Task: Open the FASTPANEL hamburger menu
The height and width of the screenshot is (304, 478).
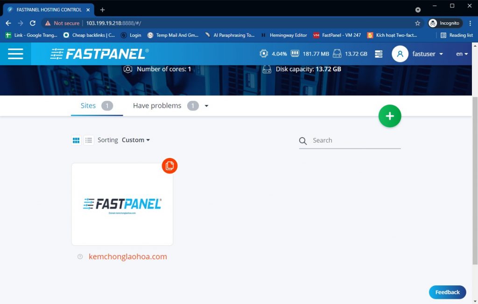Action: tap(15, 54)
